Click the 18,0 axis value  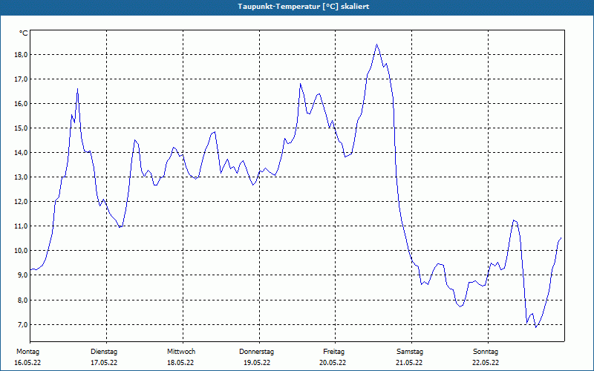pos(21,54)
